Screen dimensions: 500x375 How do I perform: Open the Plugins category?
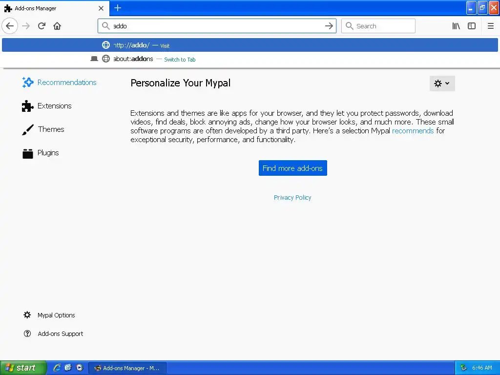point(41,153)
